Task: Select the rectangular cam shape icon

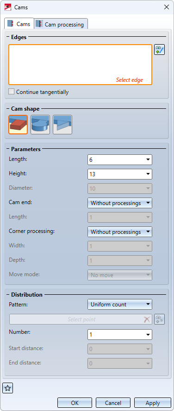Action: 18,125
